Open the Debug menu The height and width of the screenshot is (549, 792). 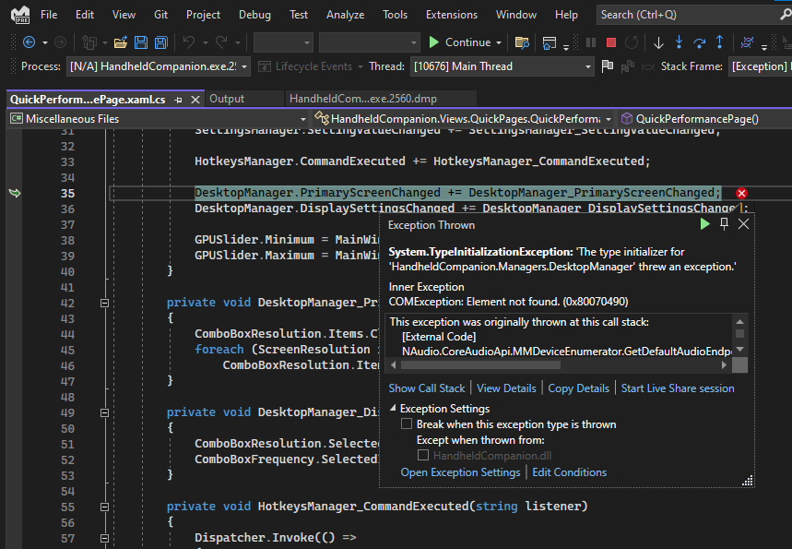click(x=254, y=15)
